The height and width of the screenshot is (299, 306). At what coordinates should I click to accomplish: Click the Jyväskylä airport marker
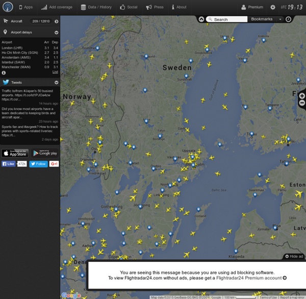(x=298, y=80)
